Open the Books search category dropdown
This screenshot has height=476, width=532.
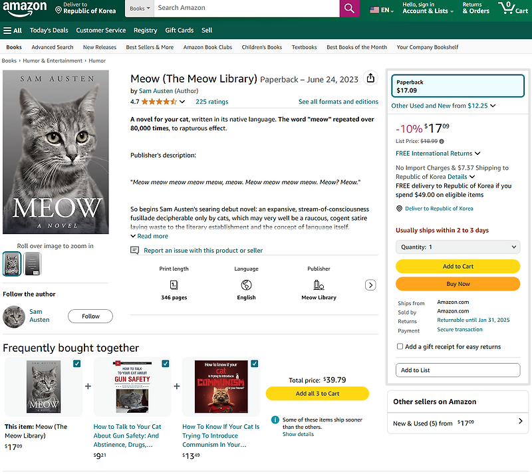(x=140, y=9)
